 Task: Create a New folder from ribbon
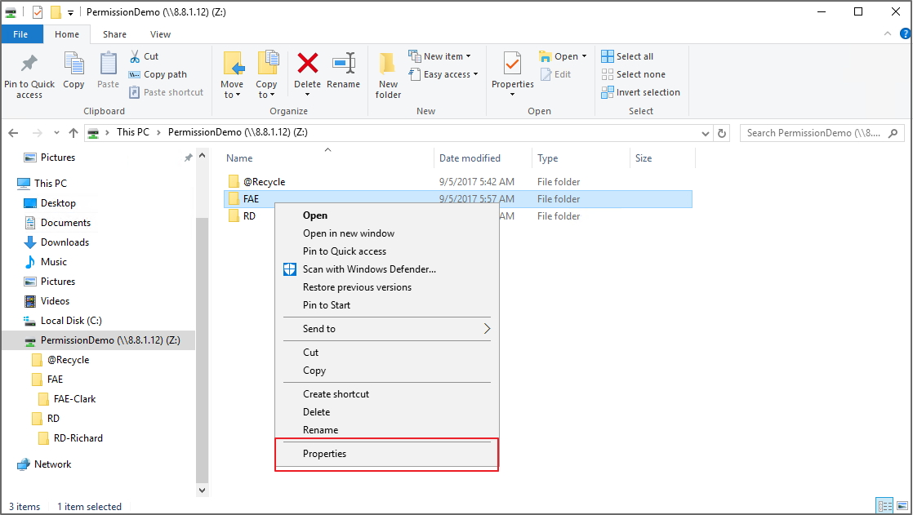coord(388,76)
